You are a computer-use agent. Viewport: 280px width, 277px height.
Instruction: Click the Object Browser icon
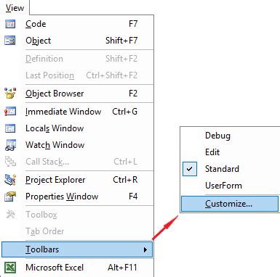(10, 94)
